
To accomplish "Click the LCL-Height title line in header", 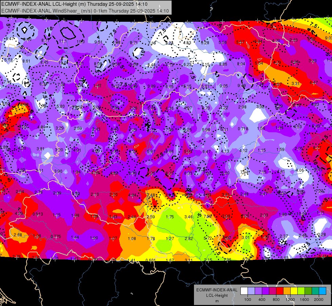I will (74, 4).
